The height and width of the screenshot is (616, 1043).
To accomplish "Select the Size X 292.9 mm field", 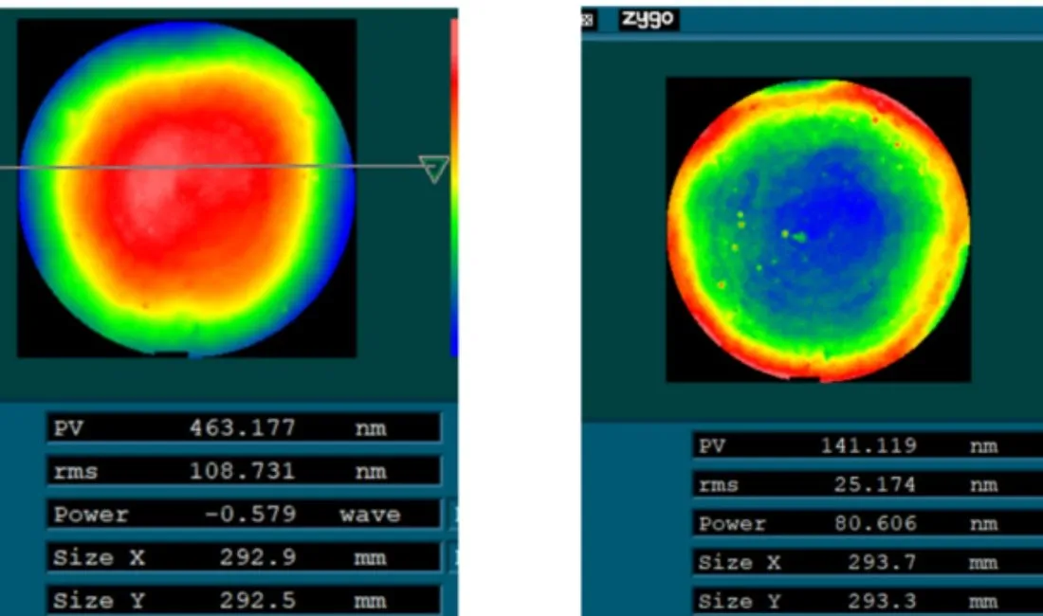I will pos(244,557).
